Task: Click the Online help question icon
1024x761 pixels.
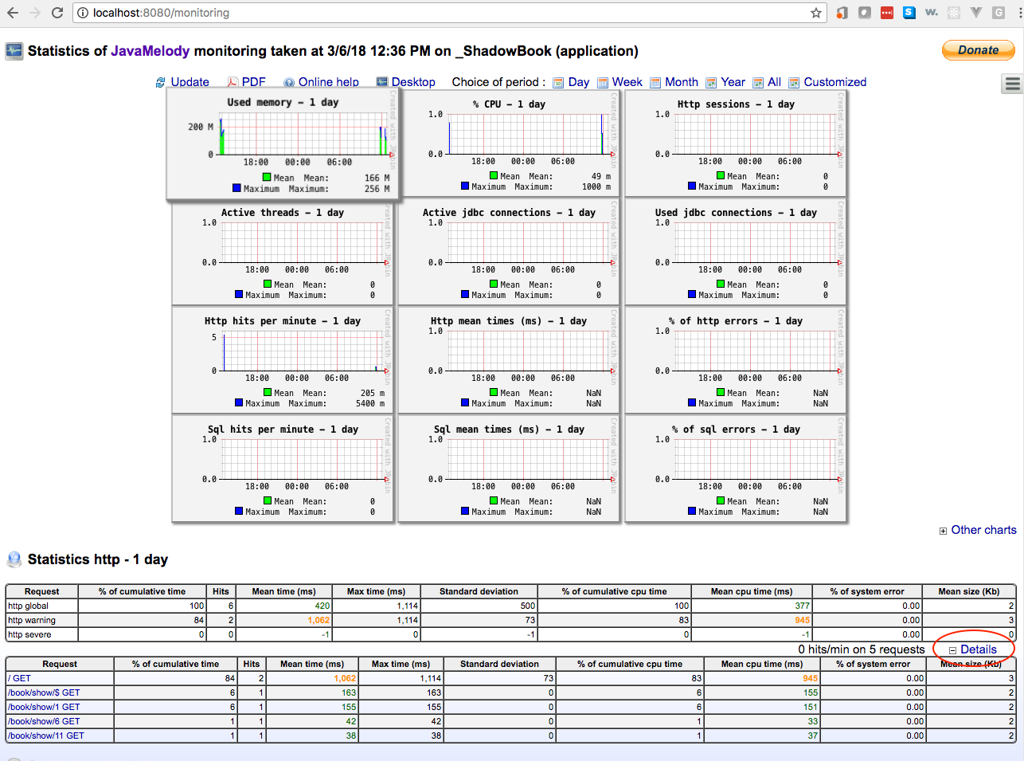Action: point(289,82)
